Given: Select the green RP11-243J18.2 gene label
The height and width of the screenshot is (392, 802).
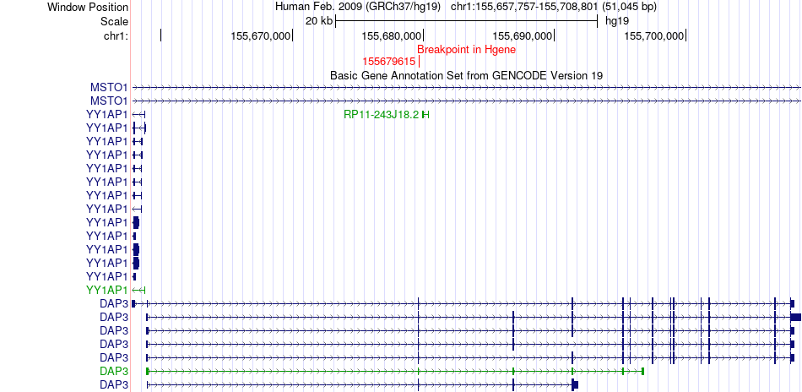Looking at the screenshot, I should click(381, 114).
